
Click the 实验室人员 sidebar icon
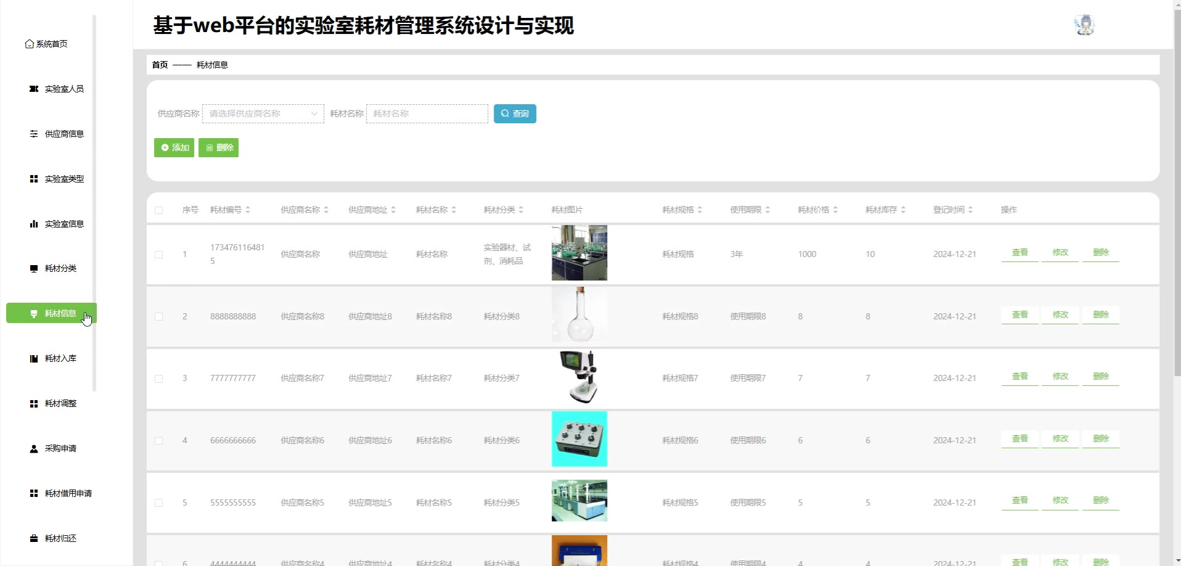click(34, 89)
